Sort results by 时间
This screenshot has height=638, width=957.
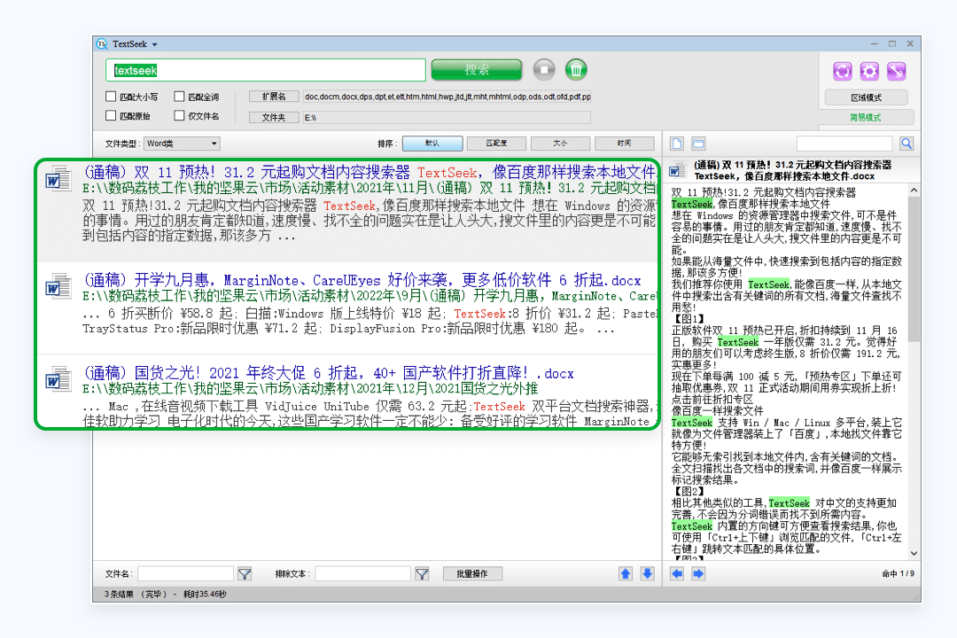click(x=625, y=144)
